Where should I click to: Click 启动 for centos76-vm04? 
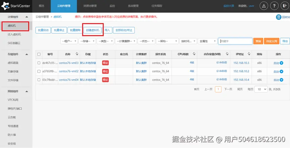pyautogui.click(x=276, y=80)
